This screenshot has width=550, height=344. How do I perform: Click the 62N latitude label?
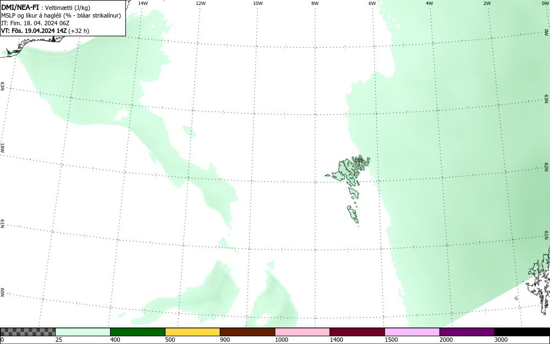pyautogui.click(x=546, y=167)
